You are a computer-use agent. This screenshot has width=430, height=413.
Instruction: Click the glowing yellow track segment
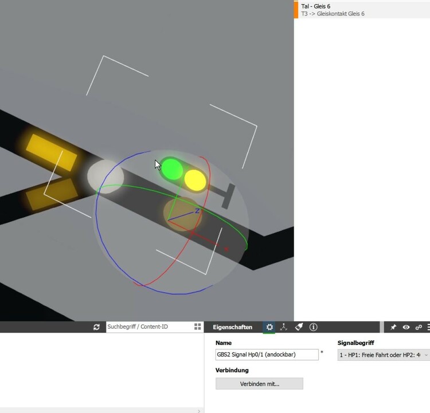point(51,152)
